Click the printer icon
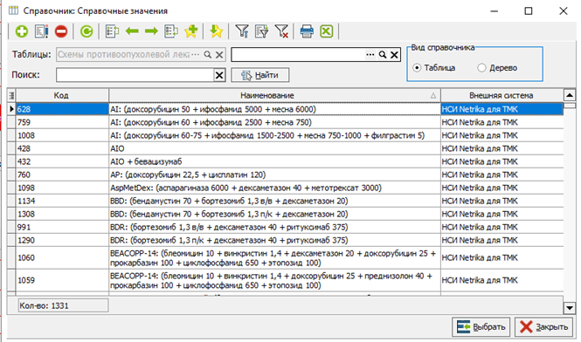Image resolution: width=581 pixels, height=342 pixels. [x=307, y=31]
